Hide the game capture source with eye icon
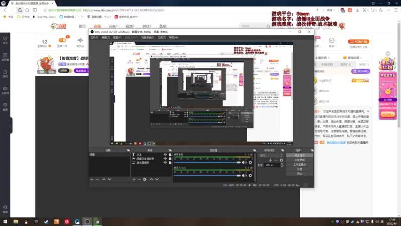The image size is (401, 226). [165, 159]
